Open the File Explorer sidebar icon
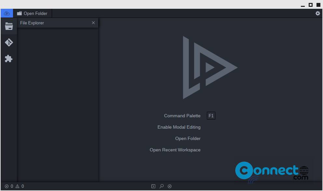This screenshot has width=323, height=191. click(x=9, y=26)
